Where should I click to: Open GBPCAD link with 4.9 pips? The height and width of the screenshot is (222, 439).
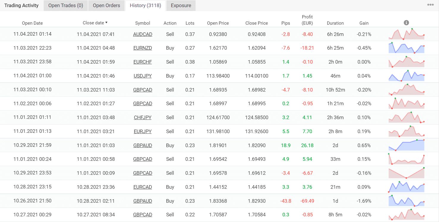[143, 159]
